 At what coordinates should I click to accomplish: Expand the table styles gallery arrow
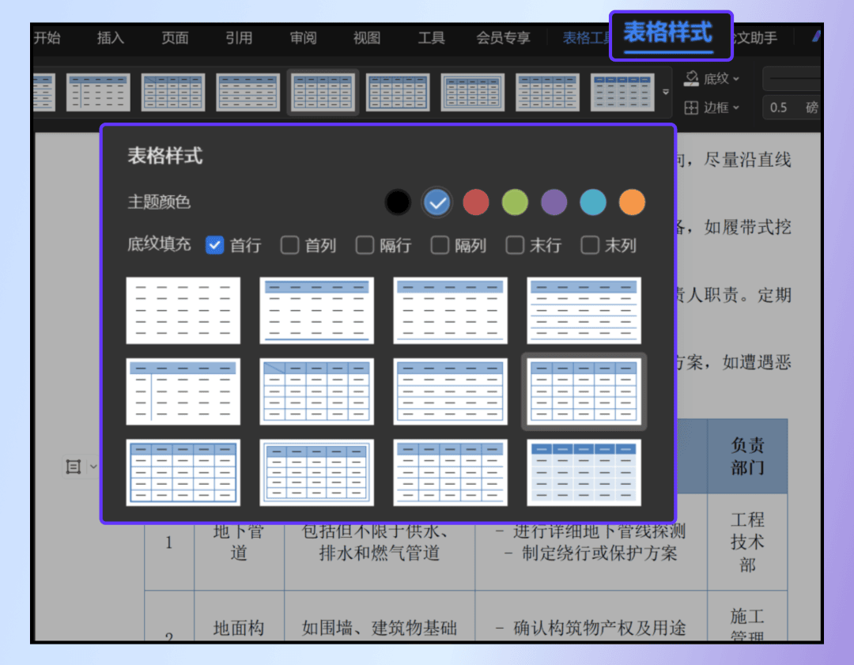pos(666,92)
